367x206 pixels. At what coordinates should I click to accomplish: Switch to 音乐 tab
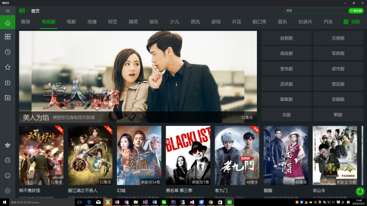point(282,22)
